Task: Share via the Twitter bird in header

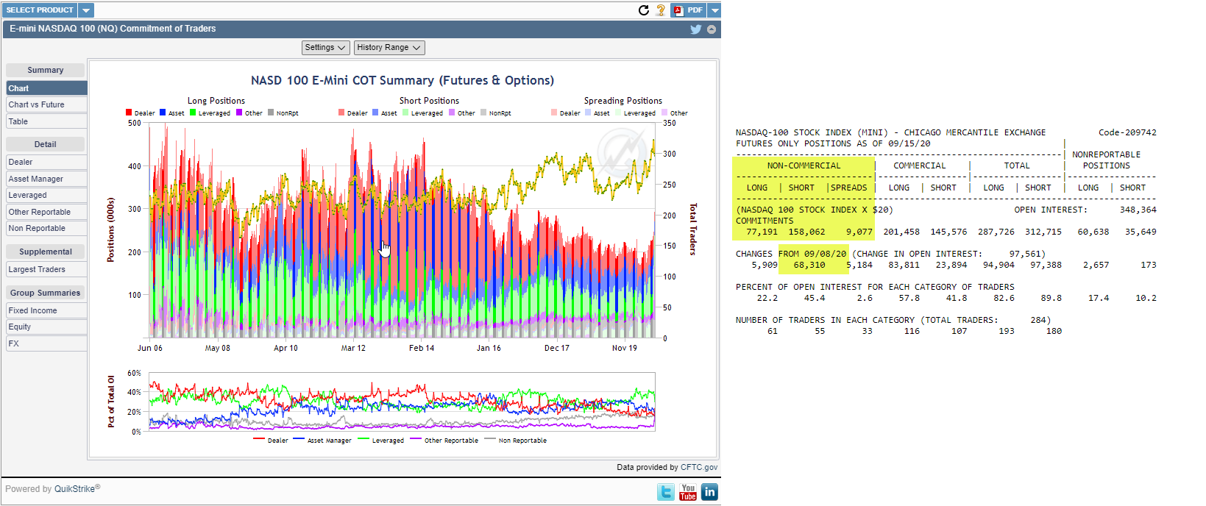Action: click(695, 29)
